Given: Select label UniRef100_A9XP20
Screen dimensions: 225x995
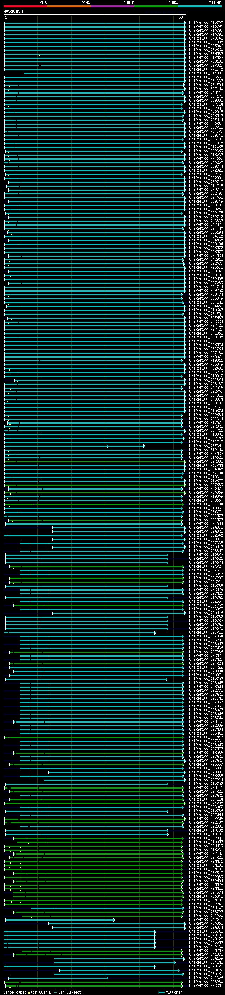Looking at the screenshot, I should click(x=206, y=566).
